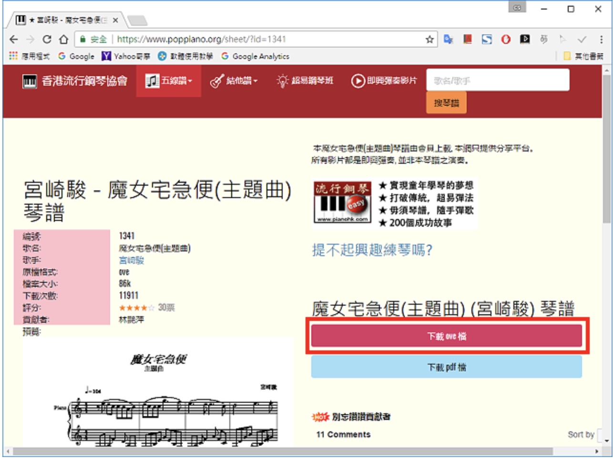Open the 超易鋼琴班 menu item
Image resolution: width=613 pixels, height=458 pixels.
[x=305, y=81]
